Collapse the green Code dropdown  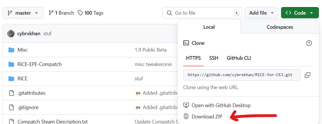[x=300, y=13]
